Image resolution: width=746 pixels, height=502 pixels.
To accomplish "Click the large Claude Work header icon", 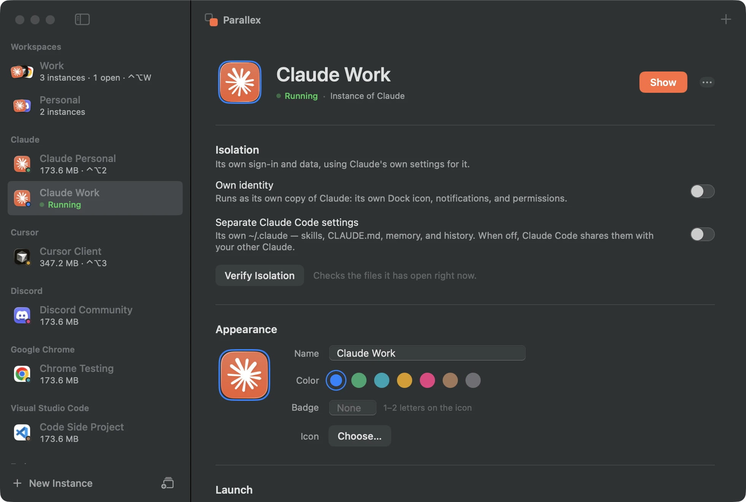I will point(240,82).
